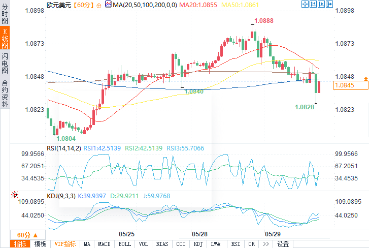The image size is (369, 248).
Task: Click the 05/28 date label
Action: [x=199, y=234]
